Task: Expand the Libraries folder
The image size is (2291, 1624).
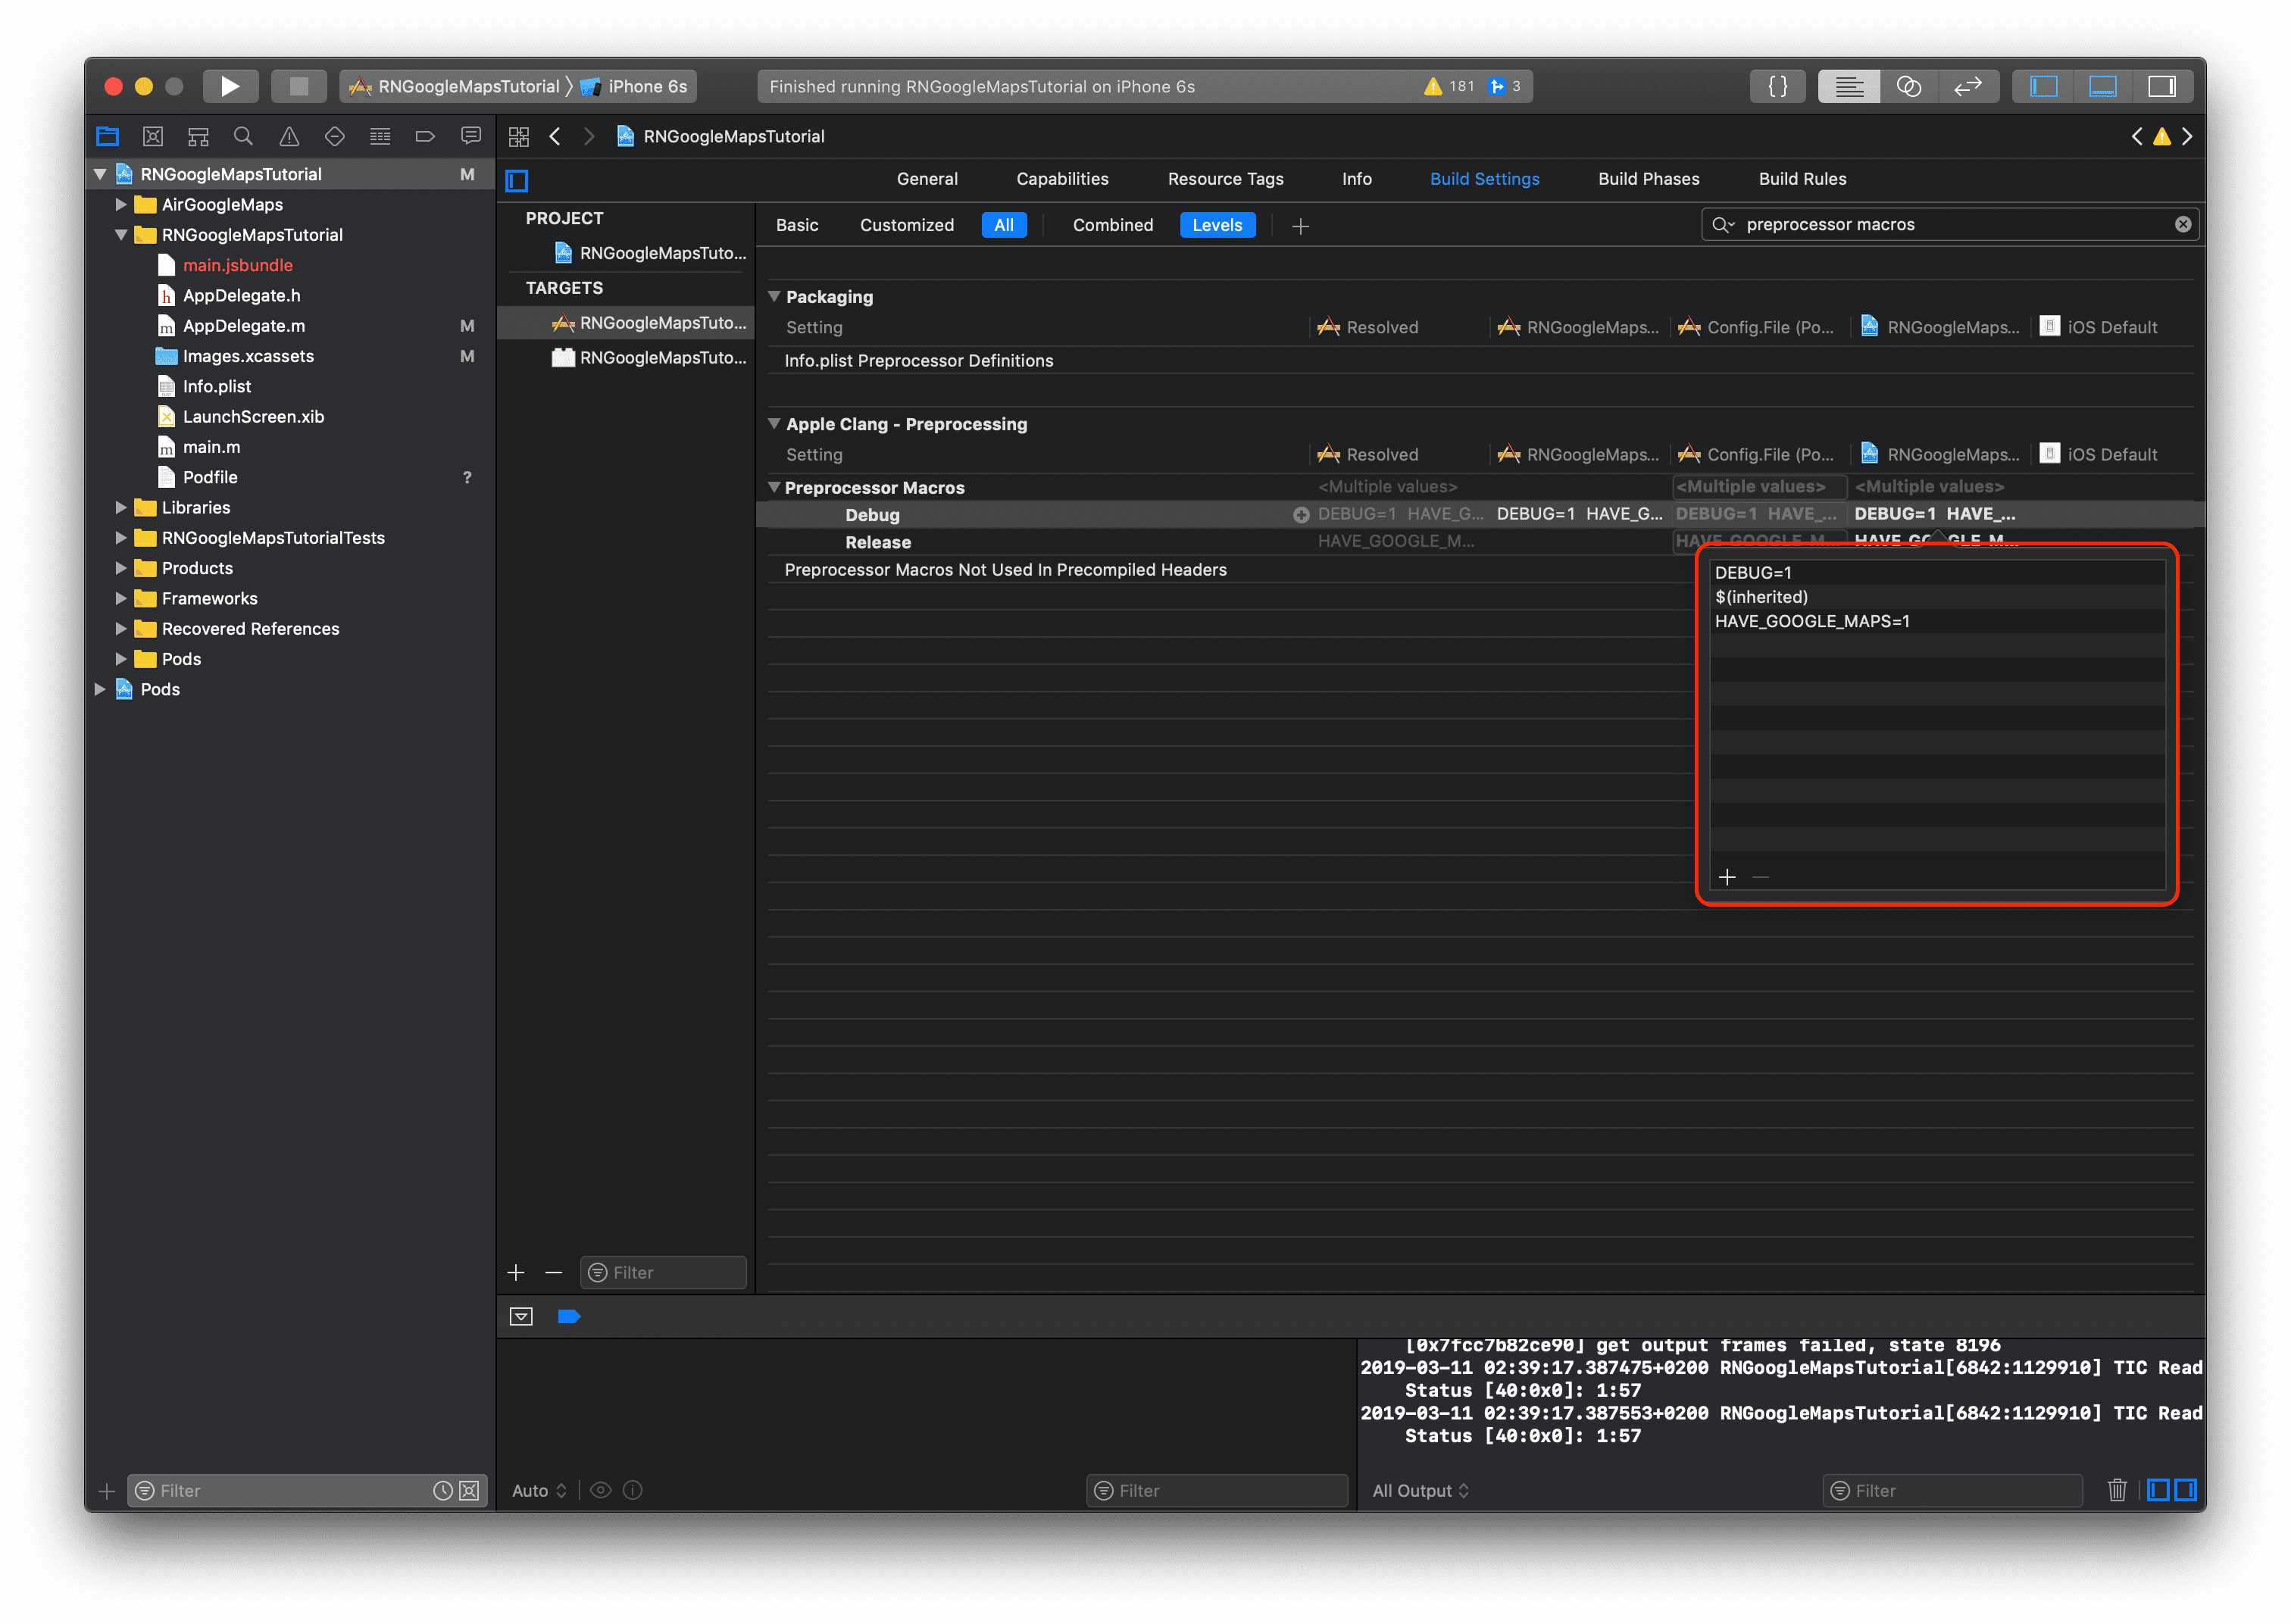Action: coord(121,507)
